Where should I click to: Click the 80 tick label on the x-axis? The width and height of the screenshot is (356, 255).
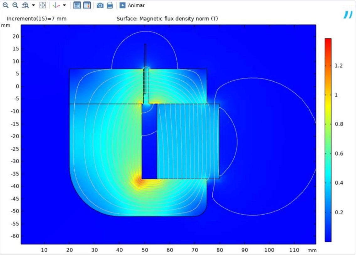pos(219,250)
